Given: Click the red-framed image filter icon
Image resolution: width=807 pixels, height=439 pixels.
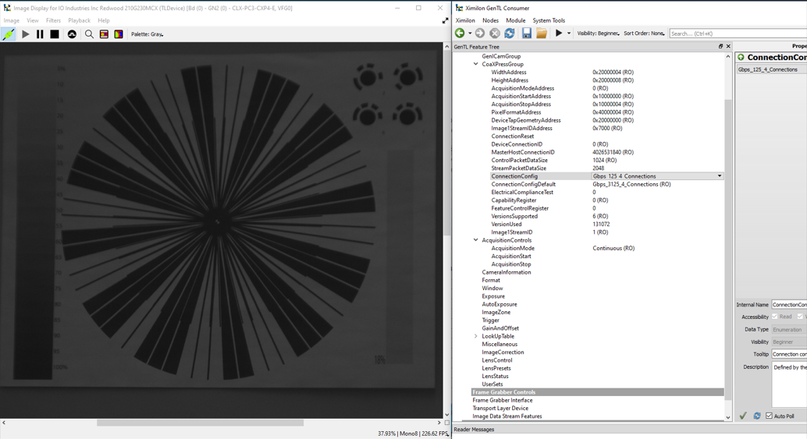Looking at the screenshot, I should [x=104, y=34].
